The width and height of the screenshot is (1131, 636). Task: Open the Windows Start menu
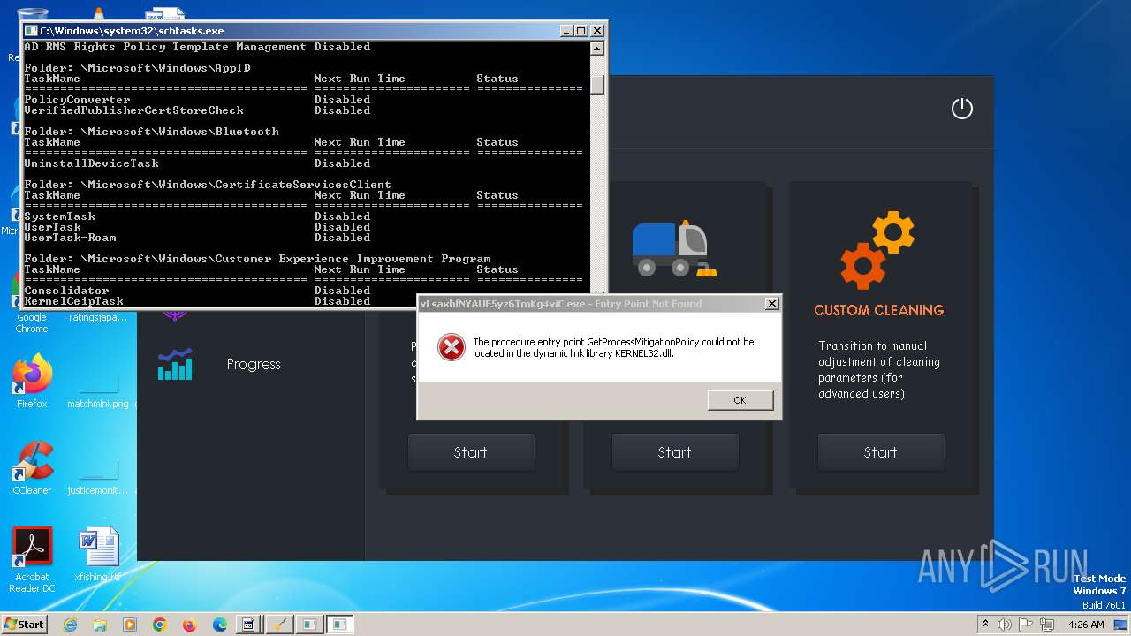point(24,624)
